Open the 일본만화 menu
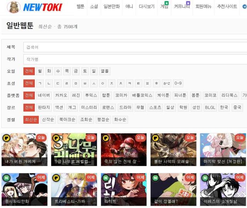 point(112,7)
